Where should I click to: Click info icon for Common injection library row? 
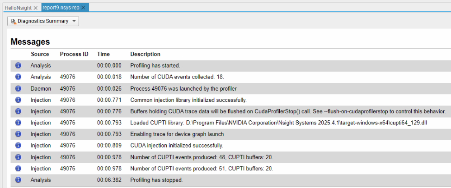(x=18, y=100)
